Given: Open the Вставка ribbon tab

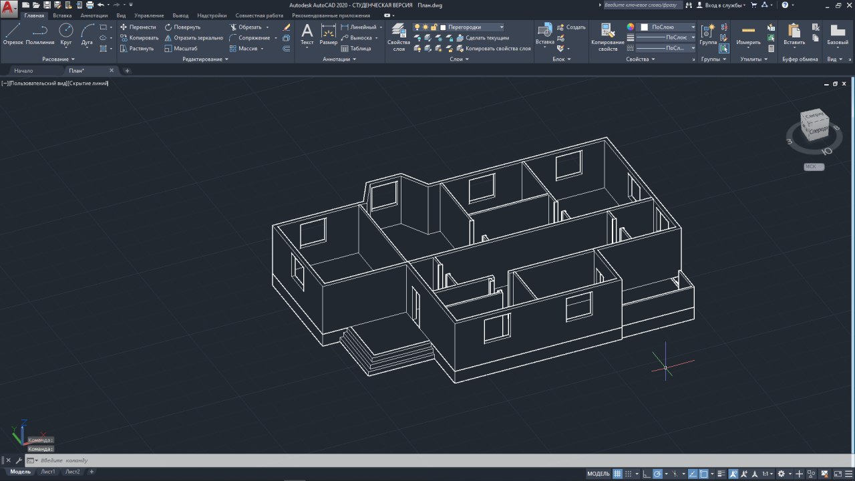Looking at the screenshot, I should 62,15.
